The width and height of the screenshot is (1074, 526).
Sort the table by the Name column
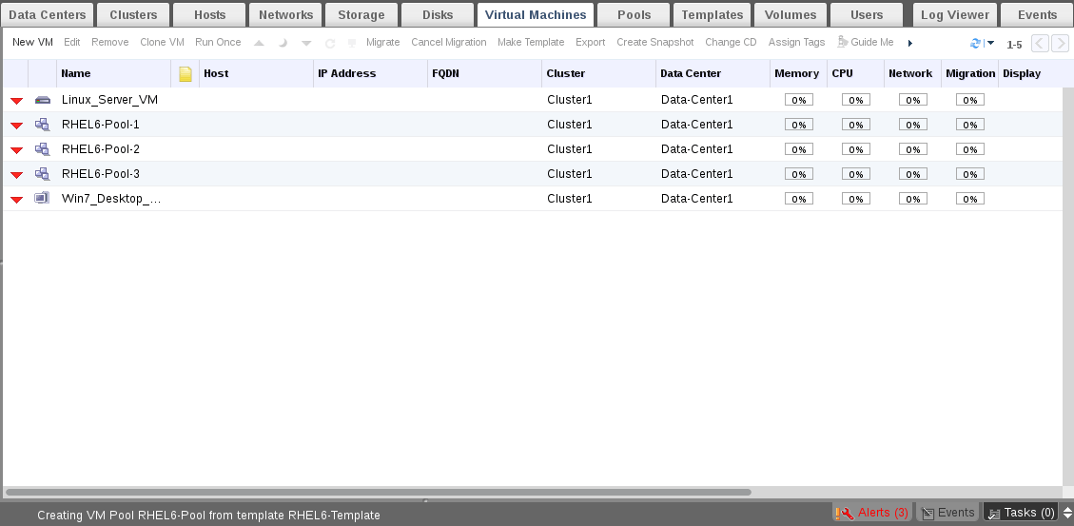(76, 74)
